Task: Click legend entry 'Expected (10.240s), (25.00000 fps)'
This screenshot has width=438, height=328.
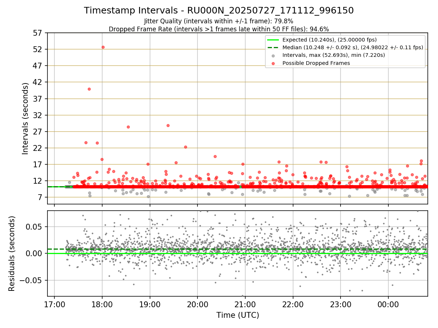Action: [x=330, y=40]
